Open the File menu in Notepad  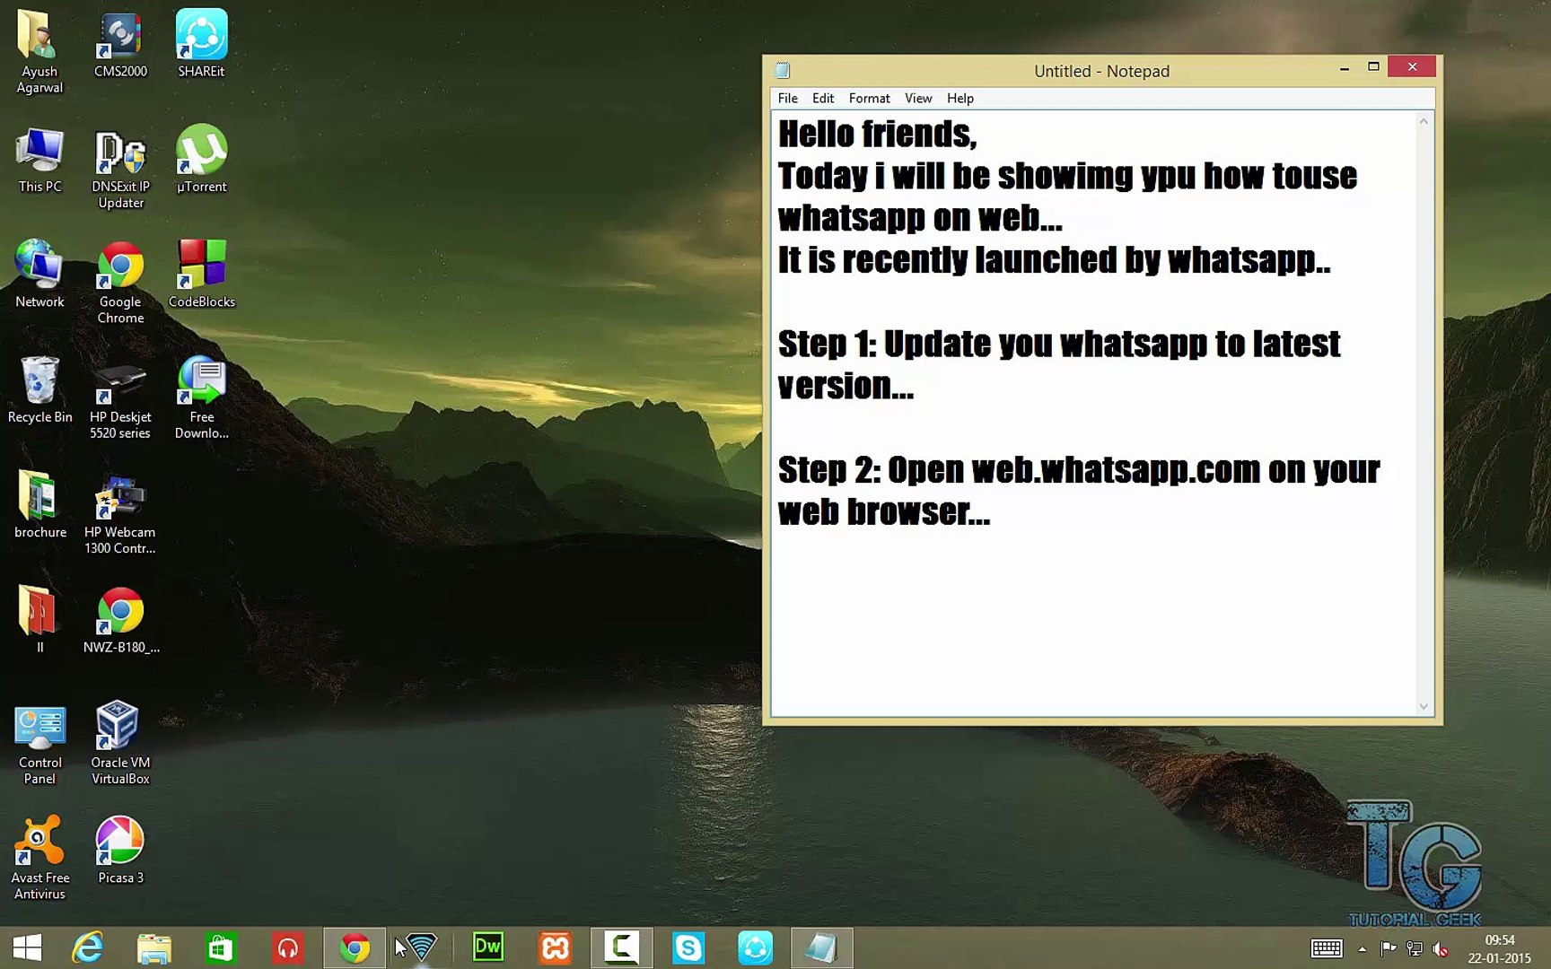pyautogui.click(x=787, y=98)
